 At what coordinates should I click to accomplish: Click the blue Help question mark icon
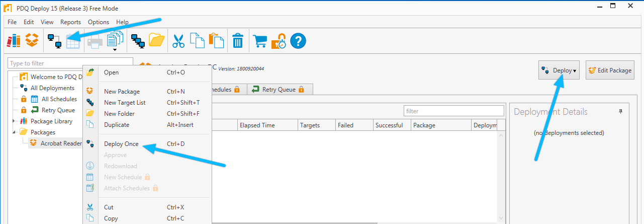point(298,41)
